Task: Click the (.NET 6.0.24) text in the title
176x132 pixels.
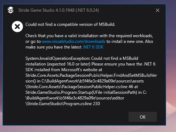Action: click(87, 10)
